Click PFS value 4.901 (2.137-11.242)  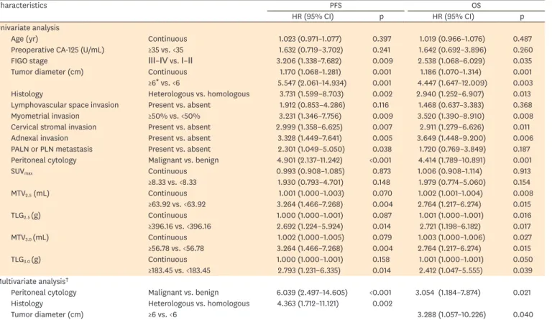click(310, 160)
